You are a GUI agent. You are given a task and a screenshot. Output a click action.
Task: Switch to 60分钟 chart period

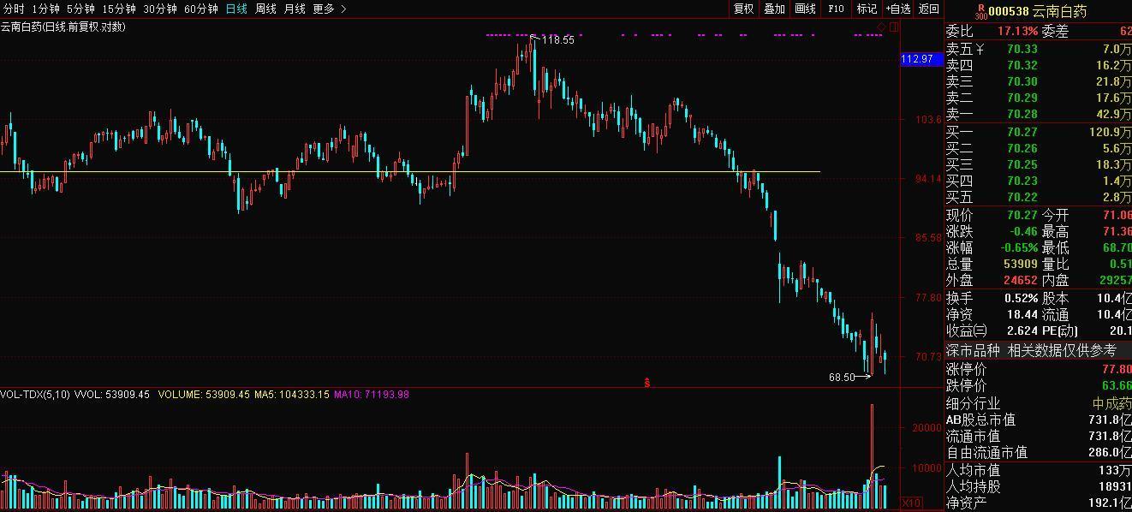tap(201, 9)
